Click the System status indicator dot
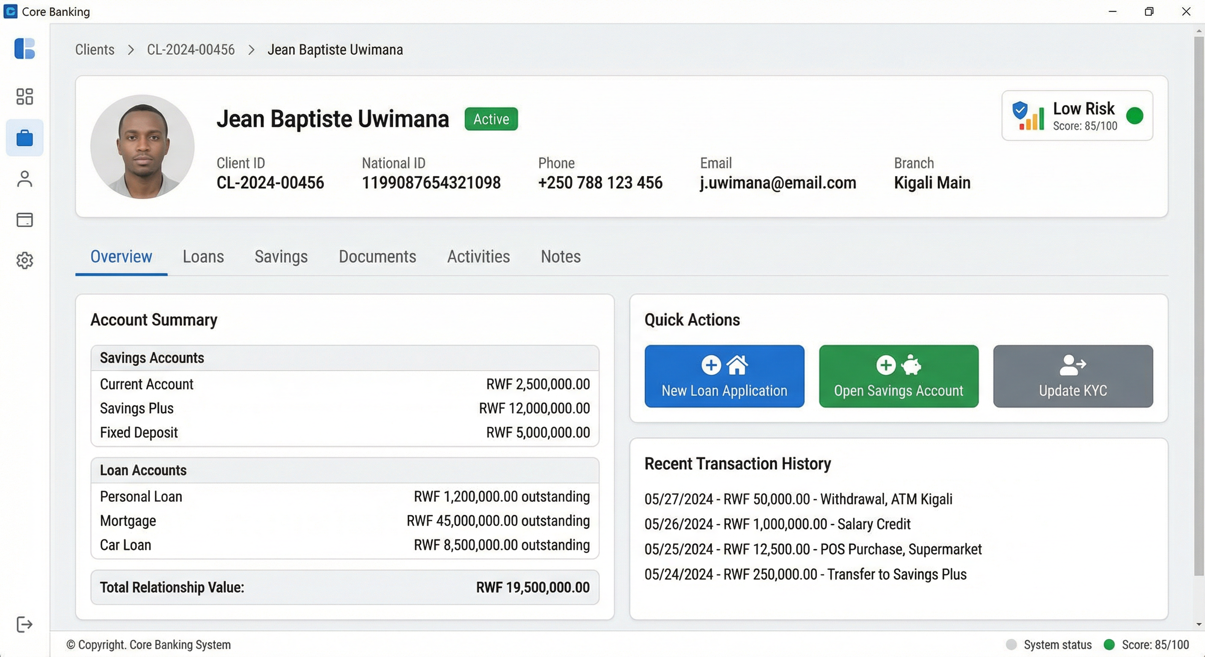Screen dimensions: 1205x657 click(x=1011, y=644)
